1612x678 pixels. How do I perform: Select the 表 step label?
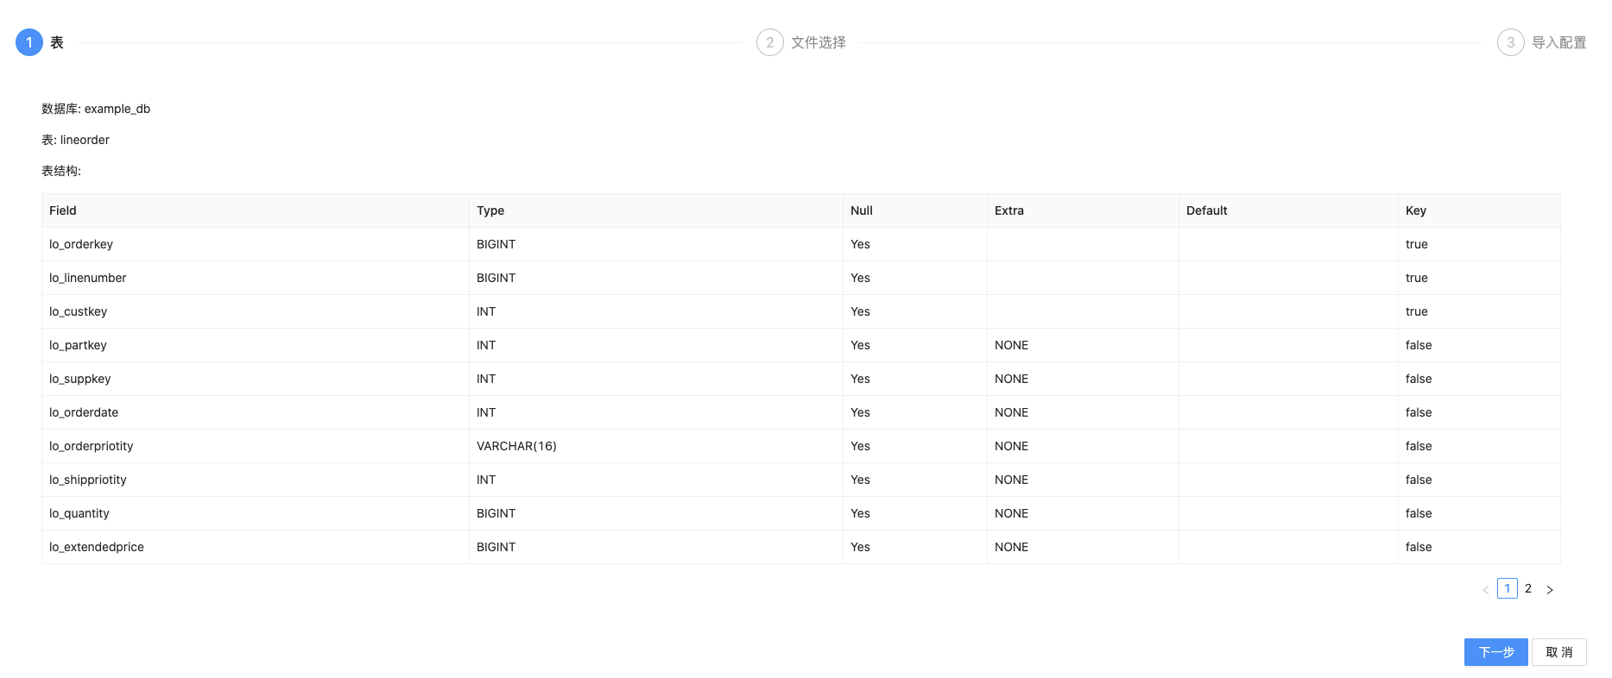click(x=57, y=42)
